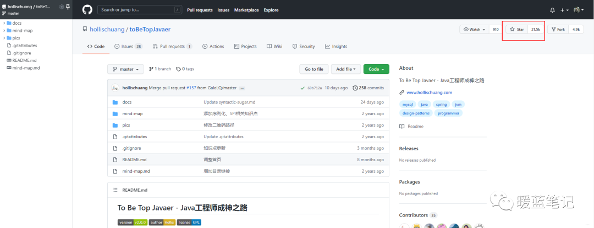Switch to the repository Pull requests tab

tap(172, 47)
